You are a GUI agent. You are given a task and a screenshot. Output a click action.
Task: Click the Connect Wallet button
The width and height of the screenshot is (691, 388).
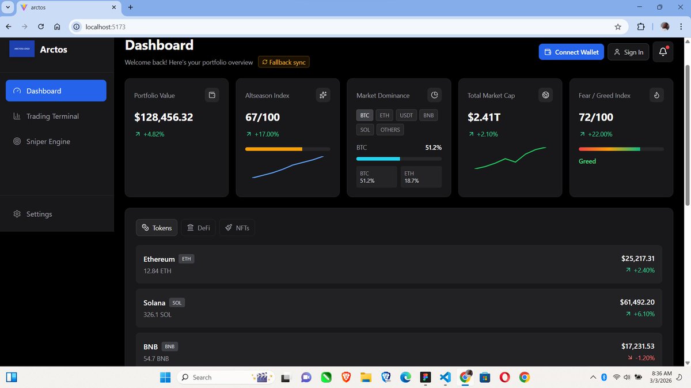tap(571, 52)
